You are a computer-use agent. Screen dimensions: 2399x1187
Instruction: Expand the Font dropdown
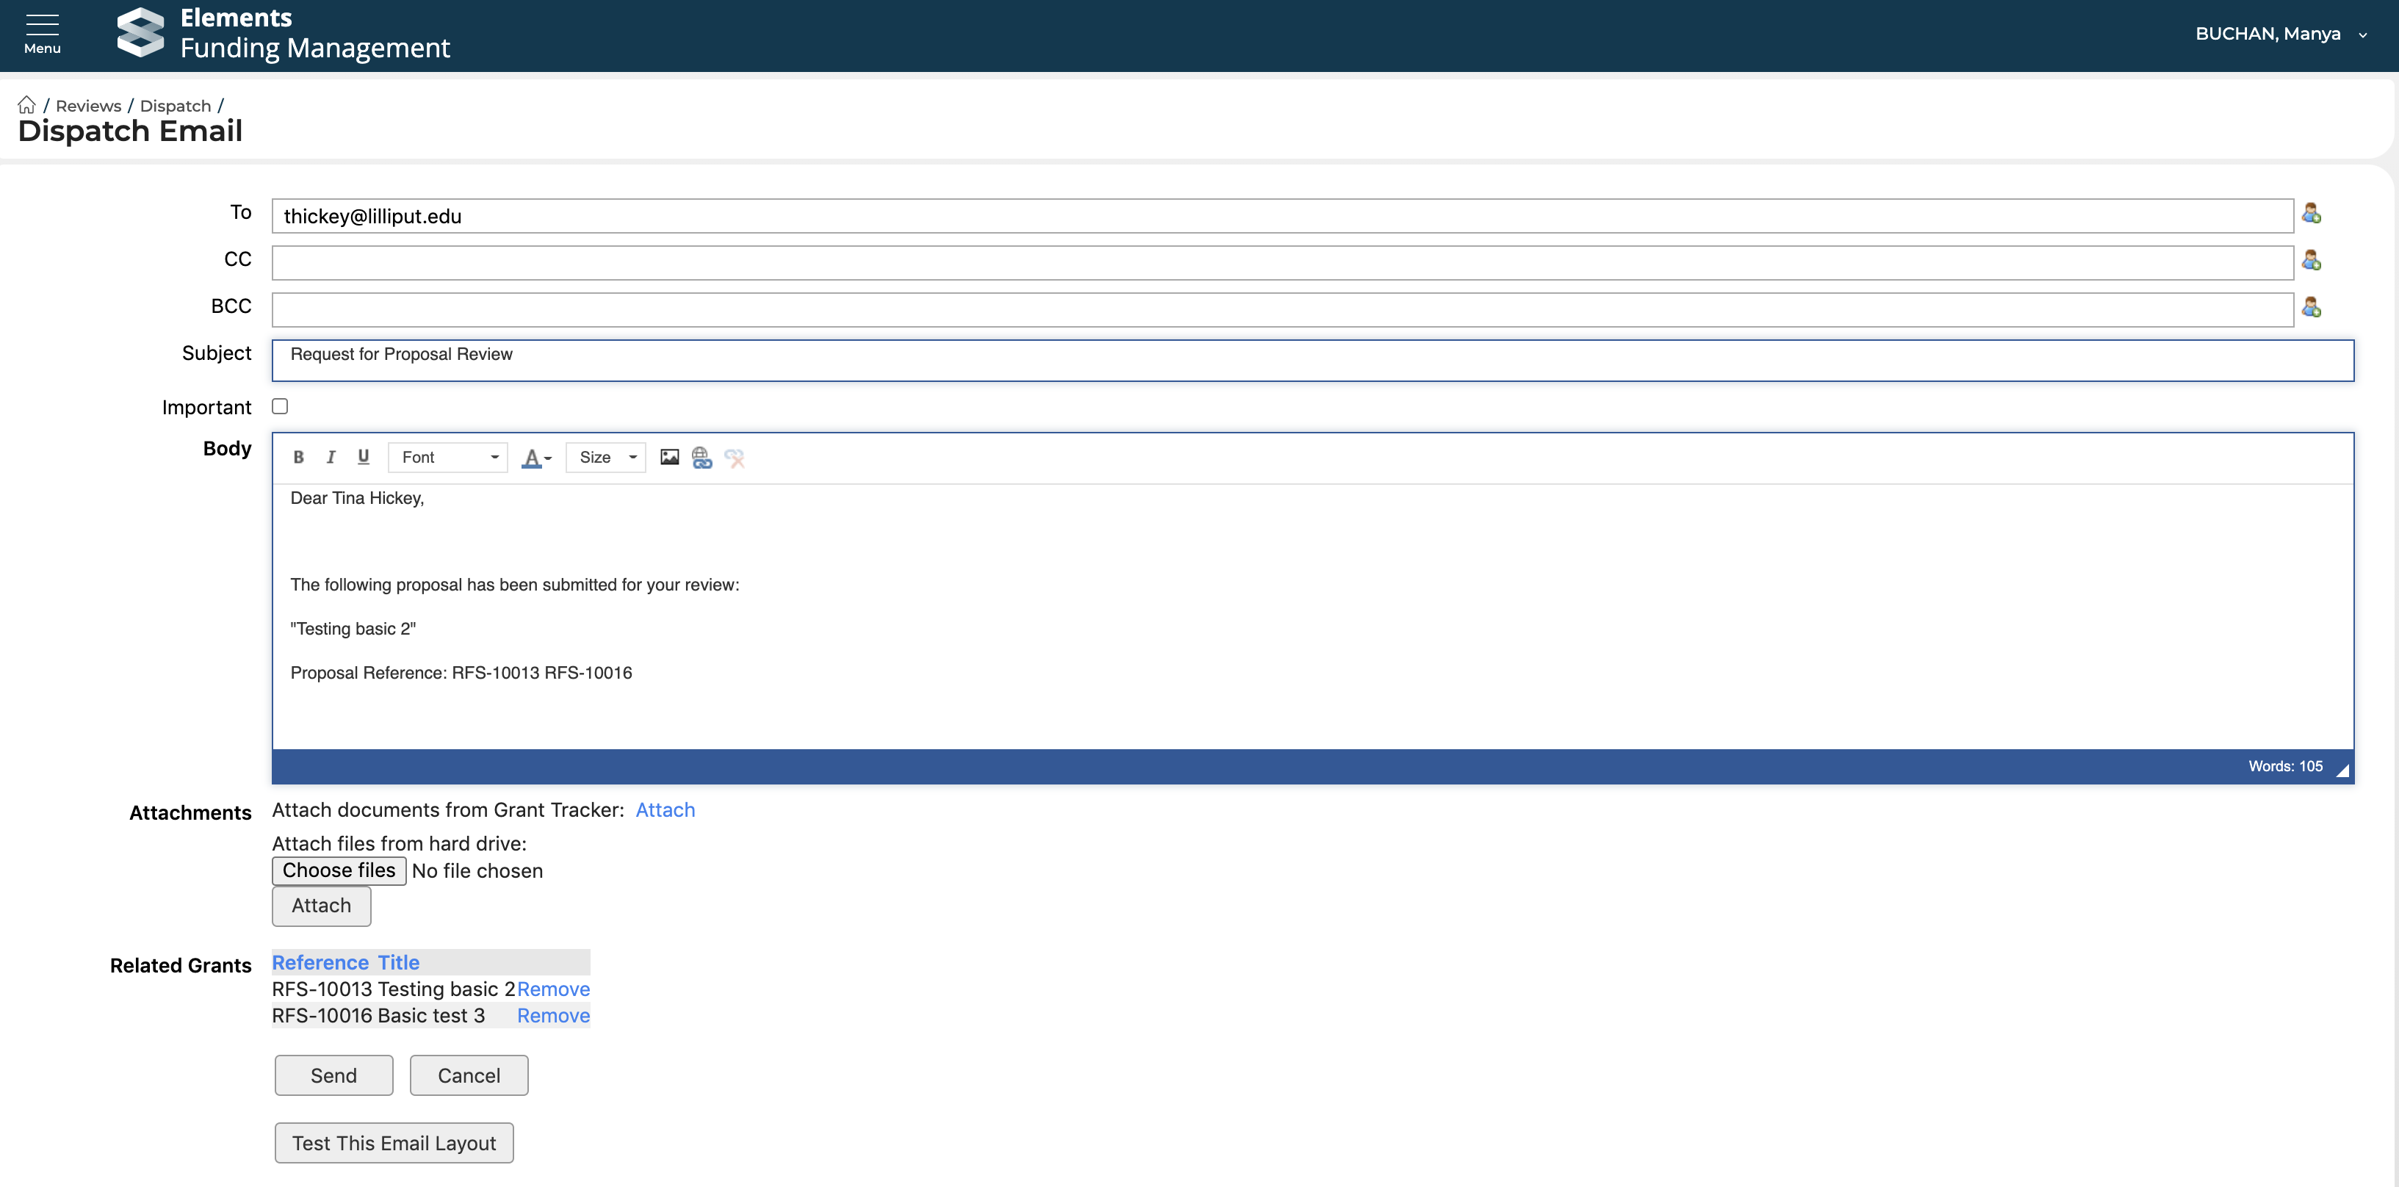click(448, 457)
